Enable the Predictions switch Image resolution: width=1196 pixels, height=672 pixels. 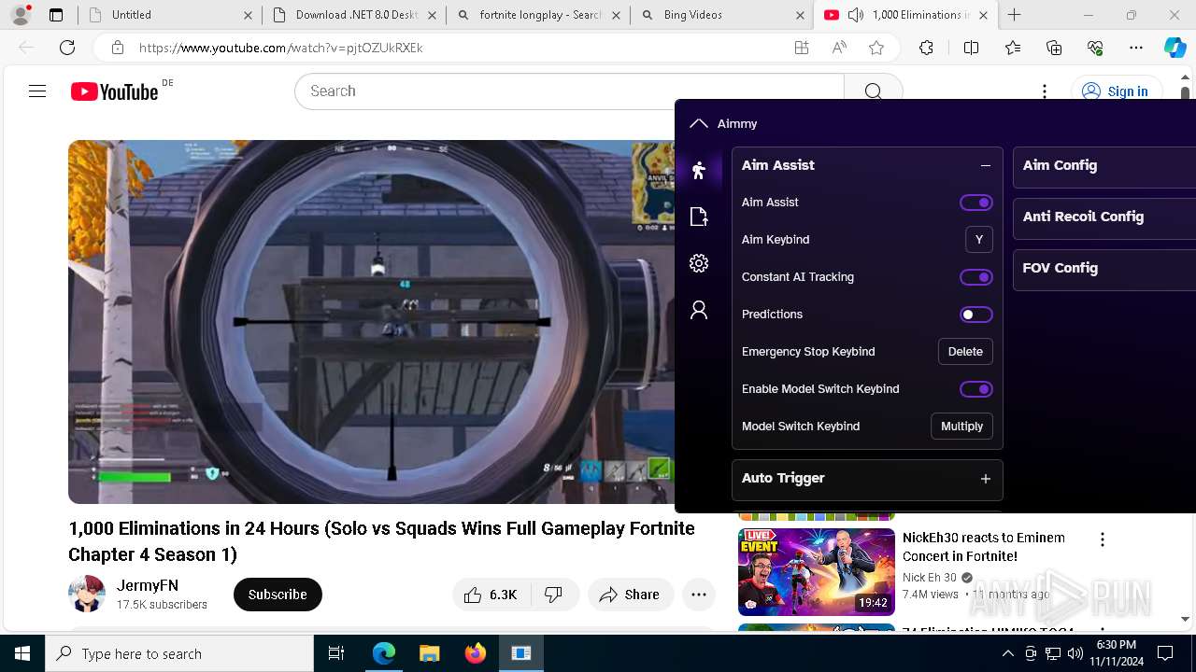pyautogui.click(x=976, y=315)
